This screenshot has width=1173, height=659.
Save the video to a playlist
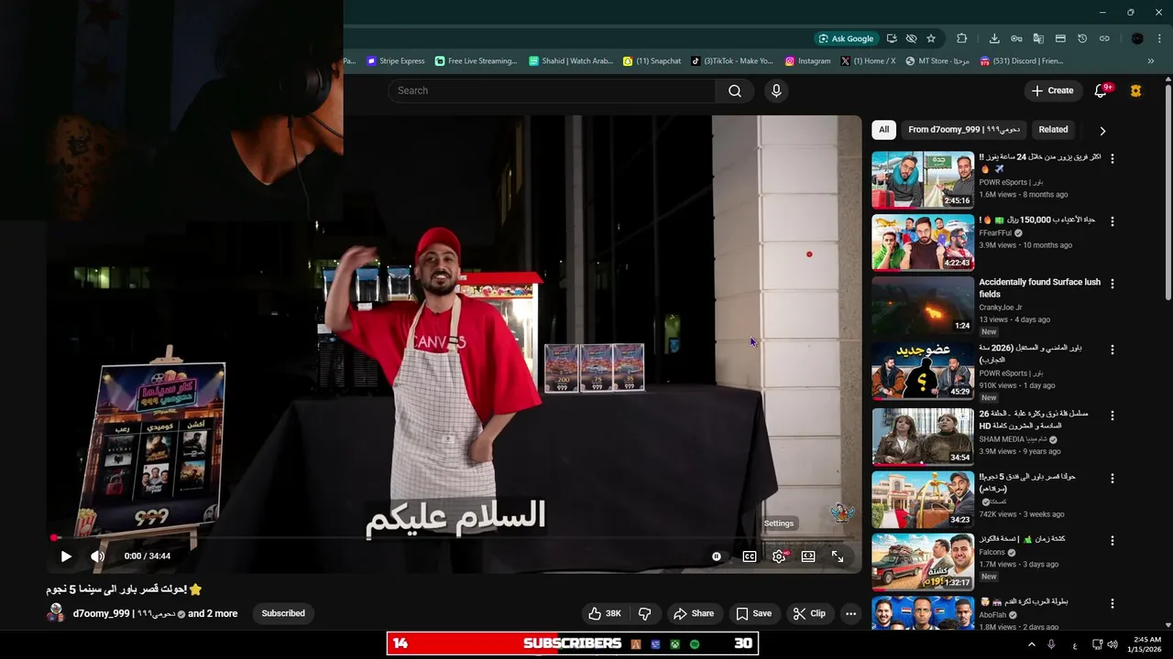coord(754,613)
